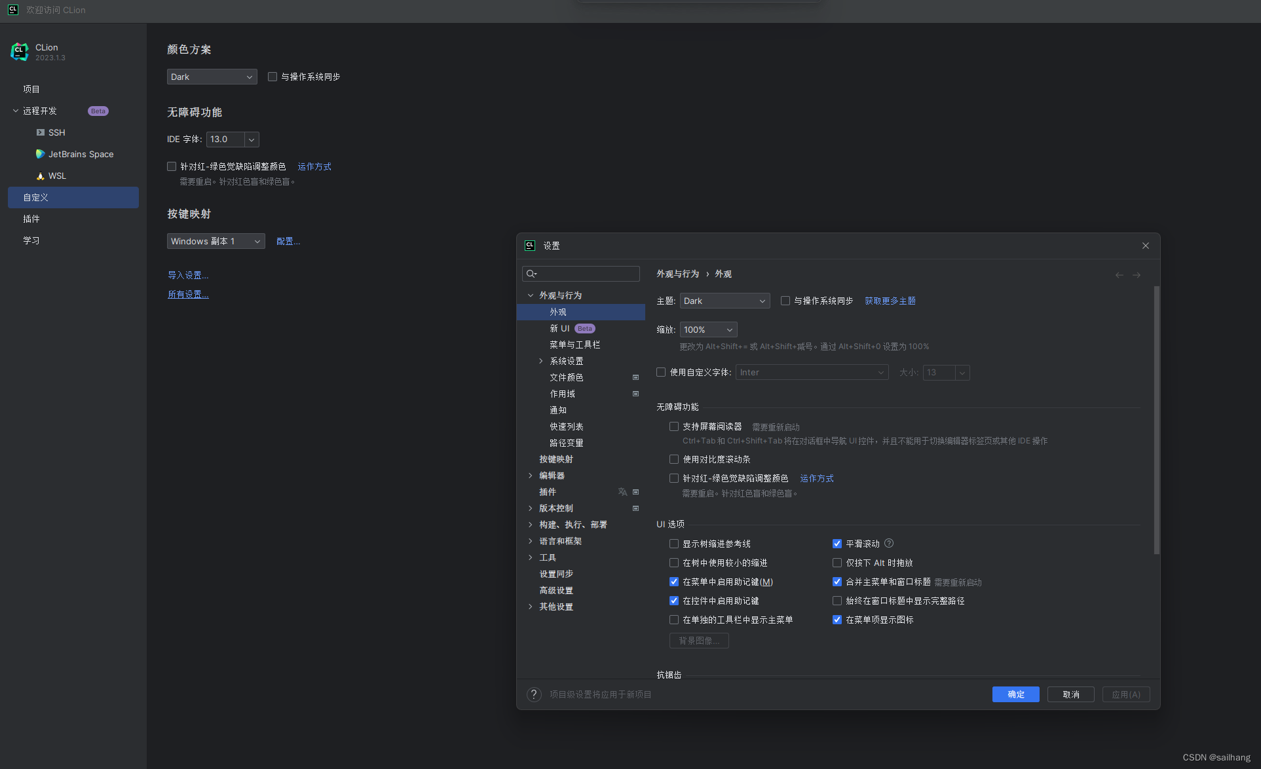Viewport: 1261px width, 769px height.
Task: Click the help question mark at dialog bottom
Action: coord(533,694)
